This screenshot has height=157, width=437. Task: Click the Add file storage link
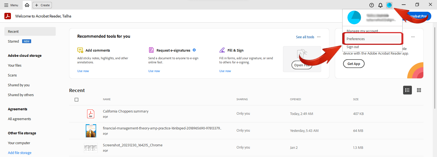(20, 153)
